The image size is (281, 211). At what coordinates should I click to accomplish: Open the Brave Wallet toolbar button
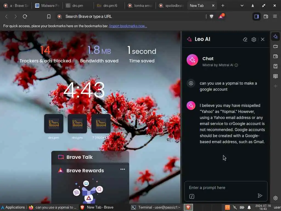pos(266,16)
